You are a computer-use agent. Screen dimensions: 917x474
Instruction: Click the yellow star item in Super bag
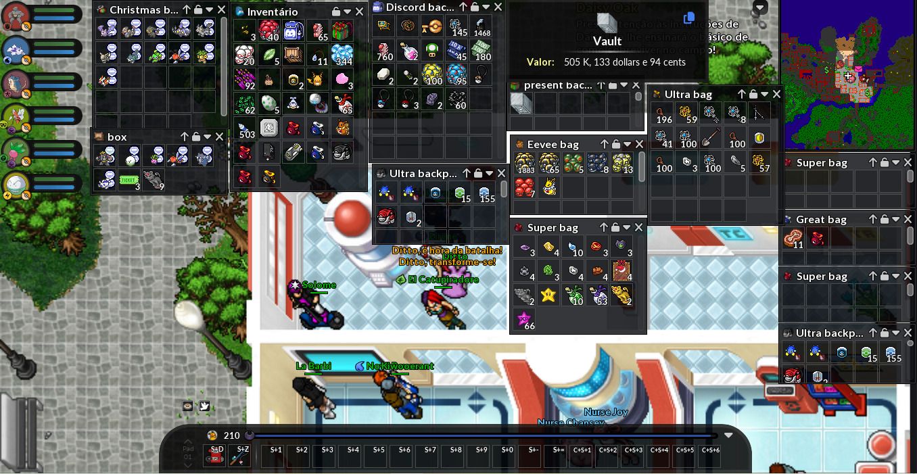click(548, 295)
